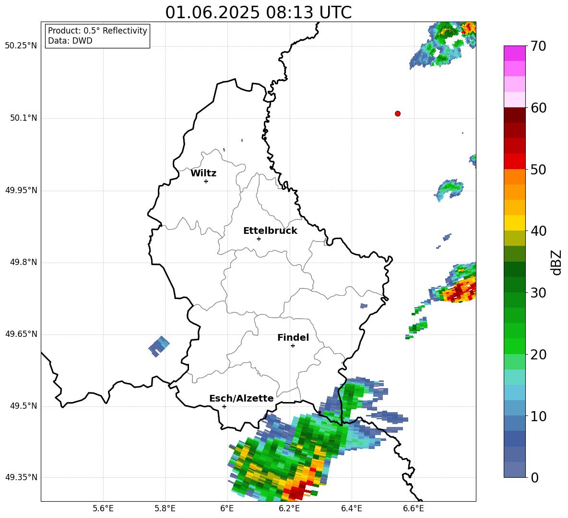Click the 5.6°E longitude label
568x518 pixels.
[x=103, y=508]
